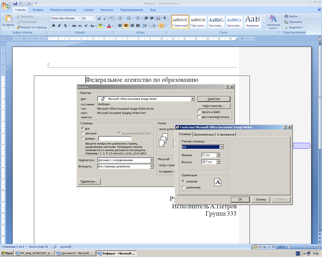Switch to Разметка страницы tab

(63, 10)
